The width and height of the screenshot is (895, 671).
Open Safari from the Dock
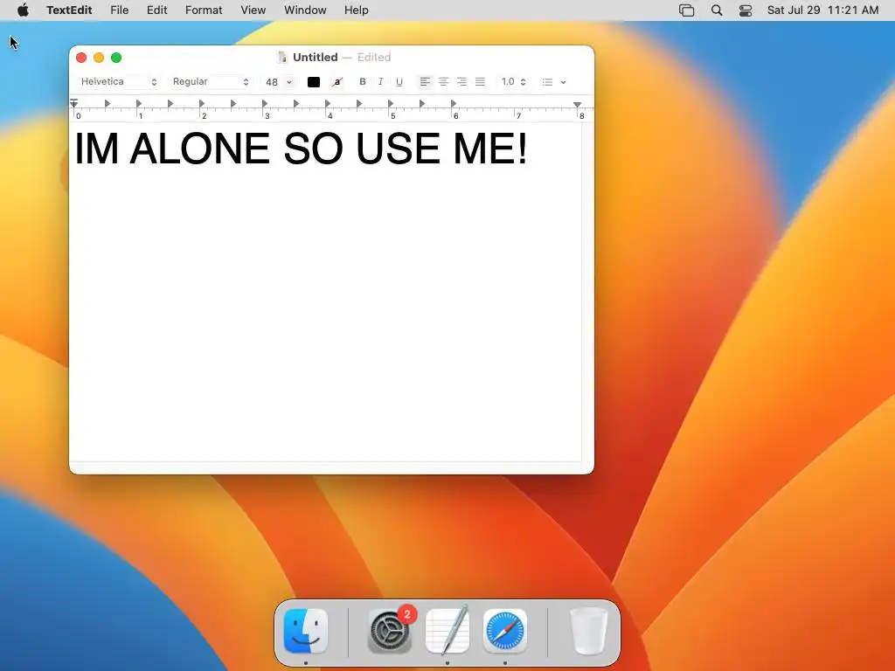(x=505, y=631)
